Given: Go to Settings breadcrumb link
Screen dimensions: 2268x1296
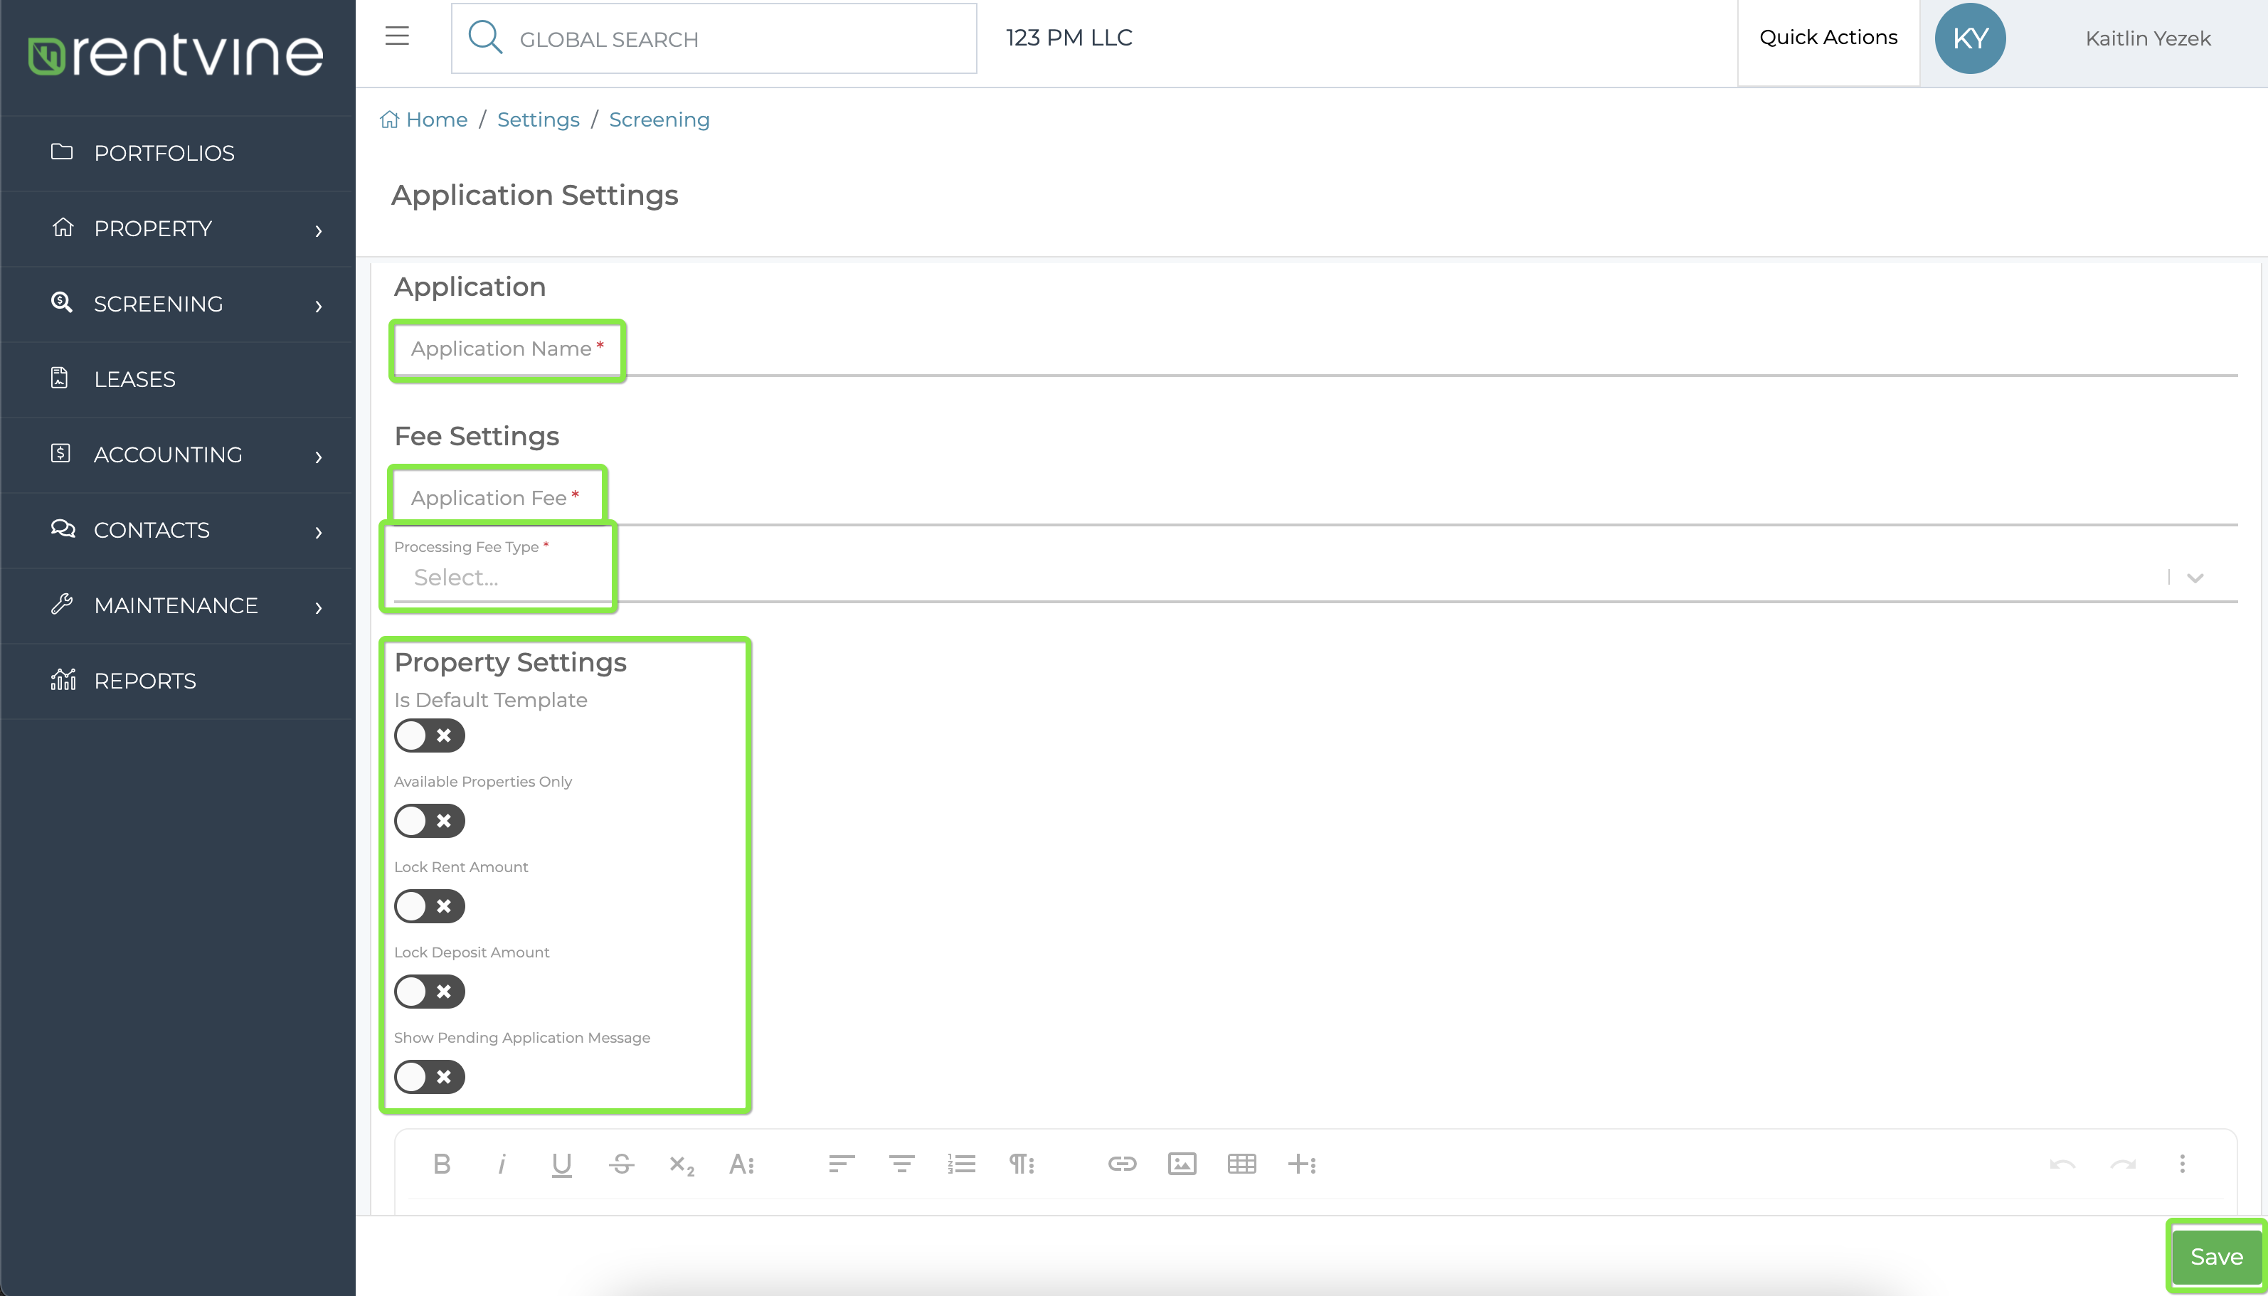Looking at the screenshot, I should (x=539, y=119).
